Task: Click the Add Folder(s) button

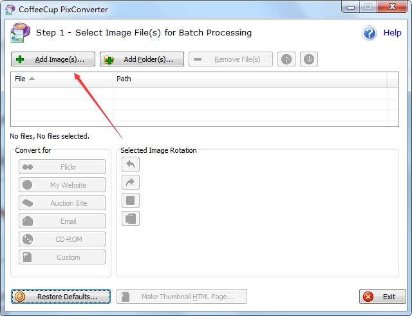Action: pyautogui.click(x=142, y=59)
